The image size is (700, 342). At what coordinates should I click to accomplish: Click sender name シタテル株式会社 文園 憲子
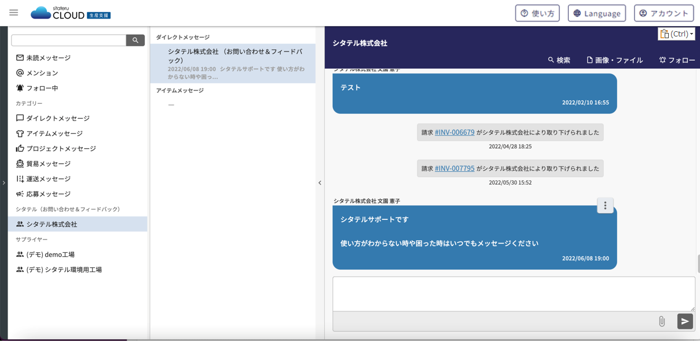(x=367, y=201)
